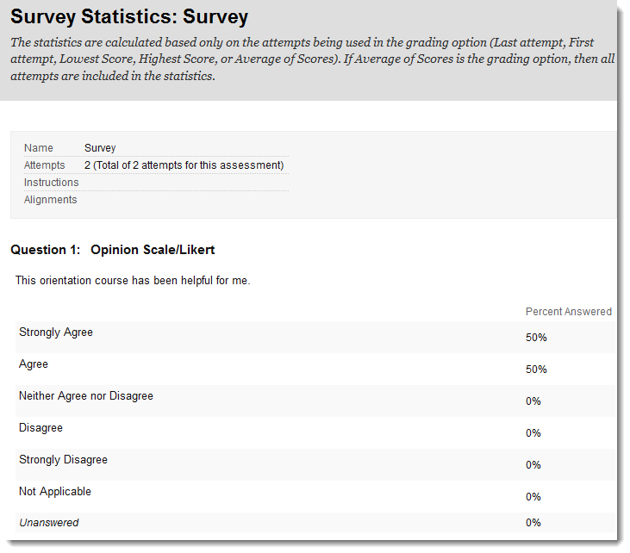Click the Question 1 Opinion Scale/Likert heading
The image size is (630, 553).
(x=112, y=250)
